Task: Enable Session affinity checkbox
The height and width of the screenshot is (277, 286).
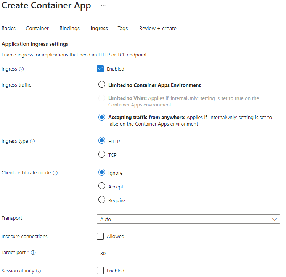Action: (100, 271)
